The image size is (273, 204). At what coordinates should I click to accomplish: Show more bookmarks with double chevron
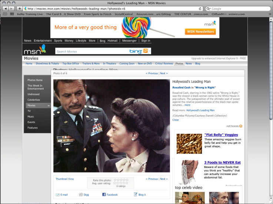270,14
